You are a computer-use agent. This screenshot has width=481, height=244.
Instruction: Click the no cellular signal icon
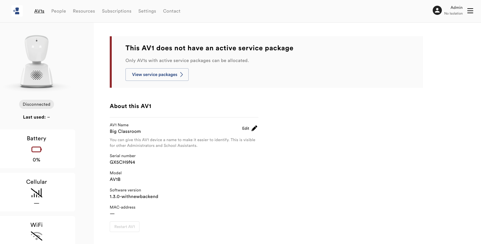point(37,193)
